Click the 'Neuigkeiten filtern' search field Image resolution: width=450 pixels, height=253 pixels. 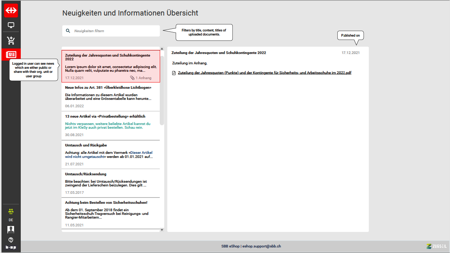click(x=115, y=31)
